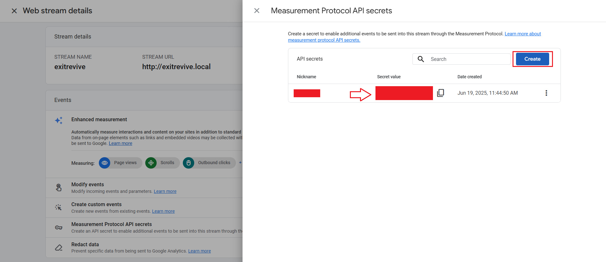Select the Page views eye icon
The height and width of the screenshot is (262, 606).
click(105, 163)
